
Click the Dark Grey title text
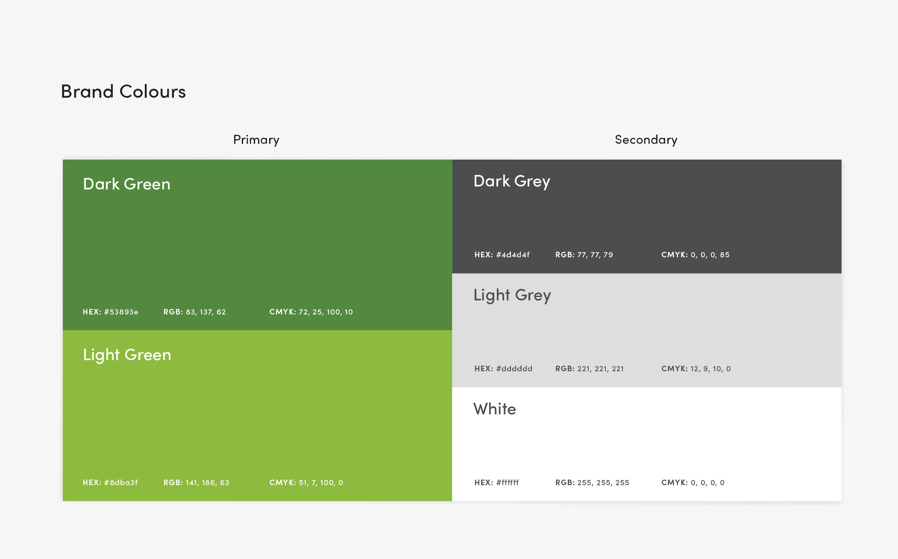(511, 181)
